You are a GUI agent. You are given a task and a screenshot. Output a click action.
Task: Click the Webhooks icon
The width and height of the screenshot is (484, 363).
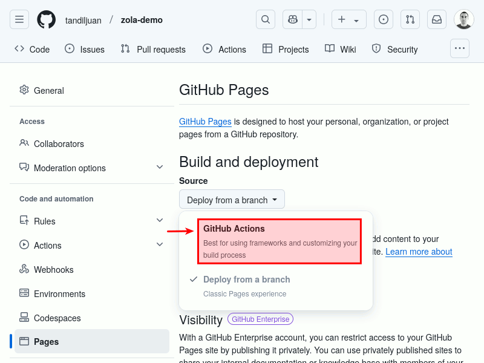pos(24,269)
